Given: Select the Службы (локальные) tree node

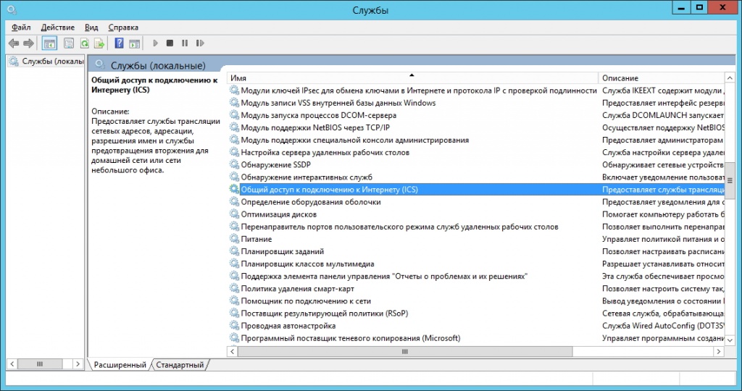Looking at the screenshot, I should tap(47, 62).
